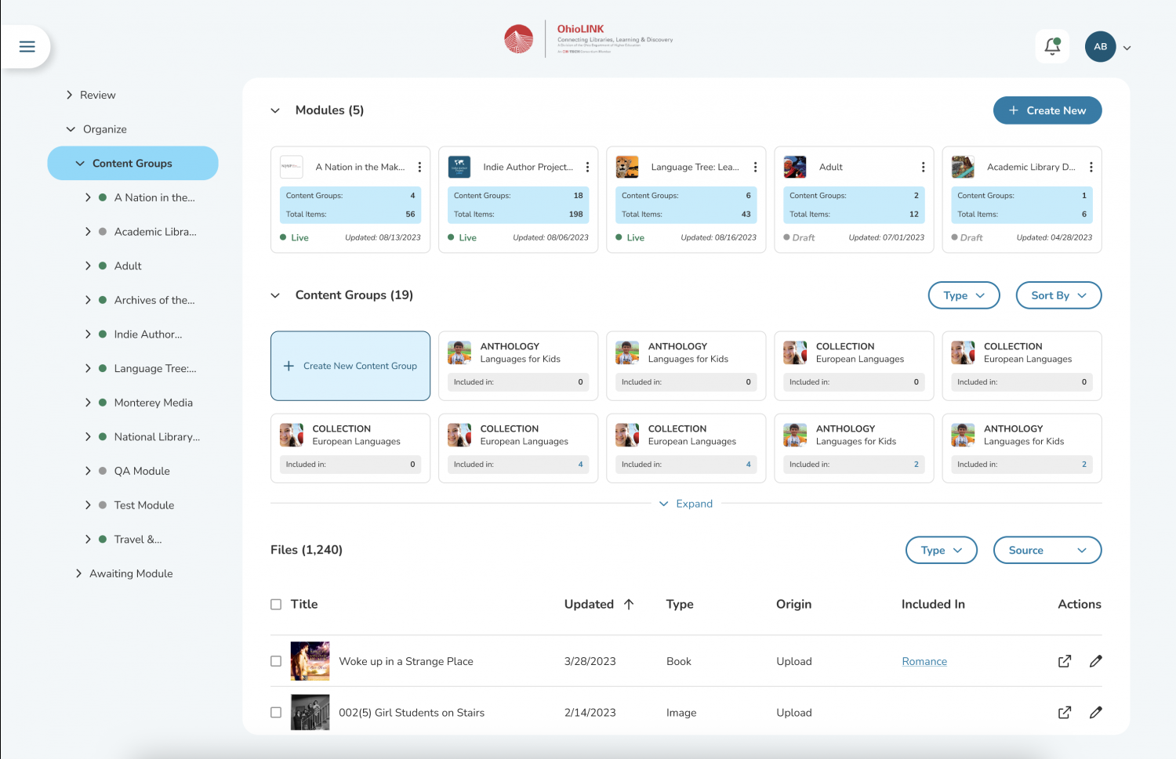Open the hamburger menu
The image size is (1176, 759).
[x=27, y=47]
